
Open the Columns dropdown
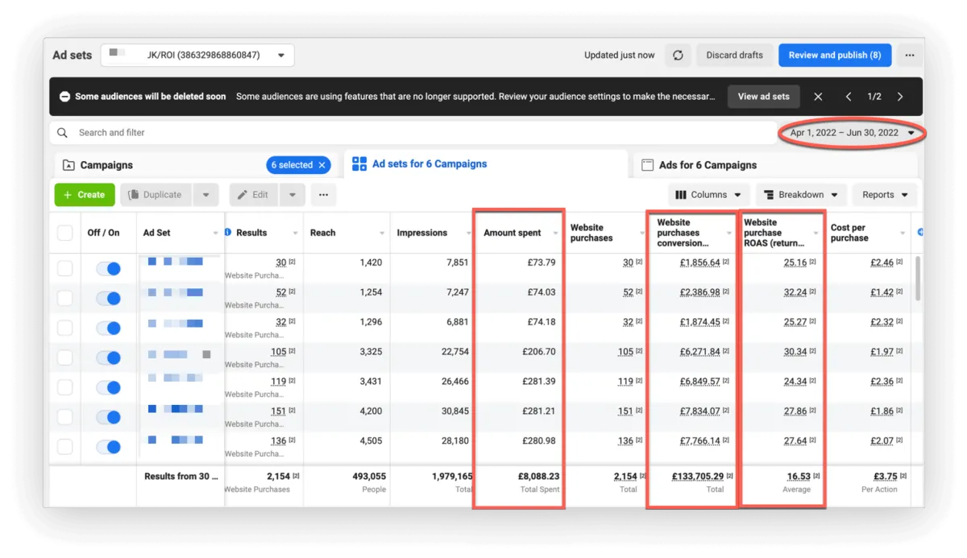click(708, 195)
